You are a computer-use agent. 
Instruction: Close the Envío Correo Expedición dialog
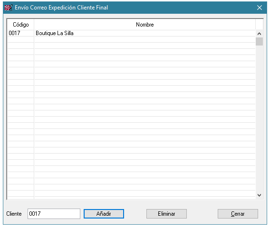click(x=260, y=8)
